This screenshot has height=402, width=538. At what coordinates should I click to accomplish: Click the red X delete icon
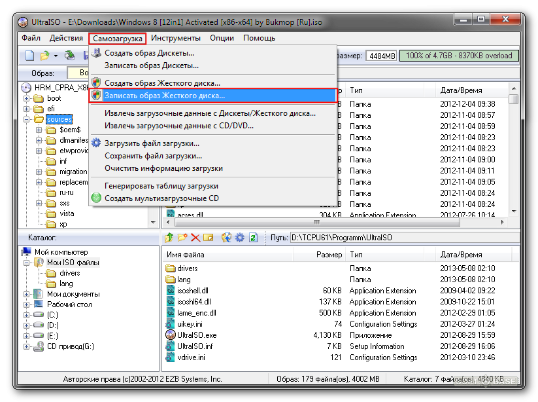(195, 238)
